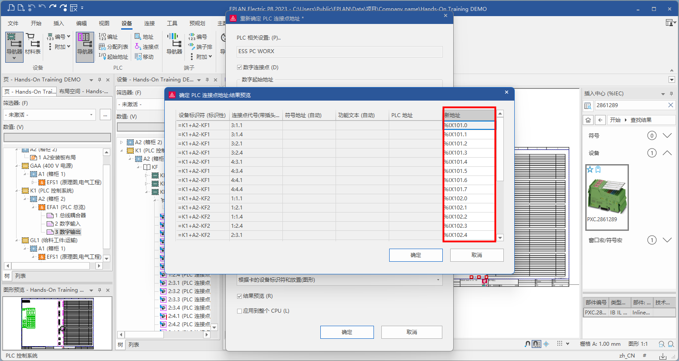Screen dimensions: 679x361
Task: Open grid options dropdown in status bar
Action: pos(567,344)
